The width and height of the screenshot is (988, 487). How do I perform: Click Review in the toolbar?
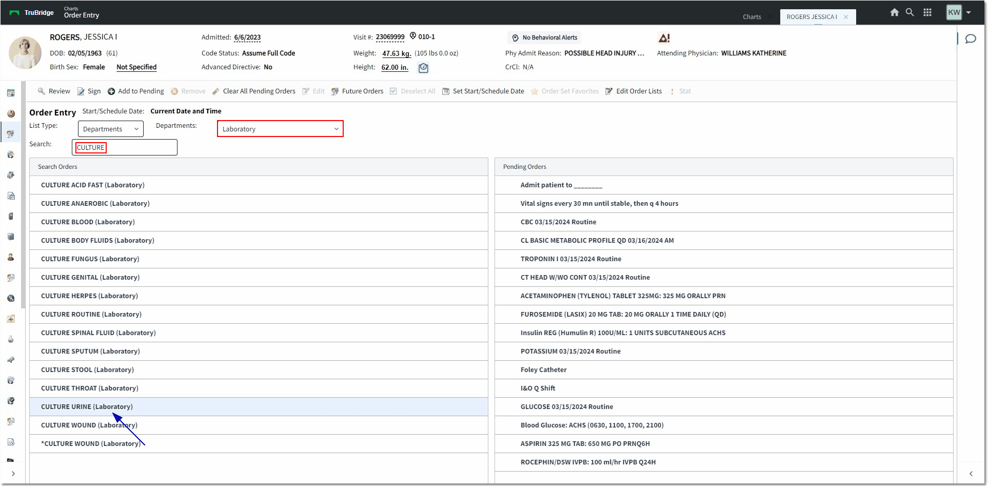click(x=54, y=91)
